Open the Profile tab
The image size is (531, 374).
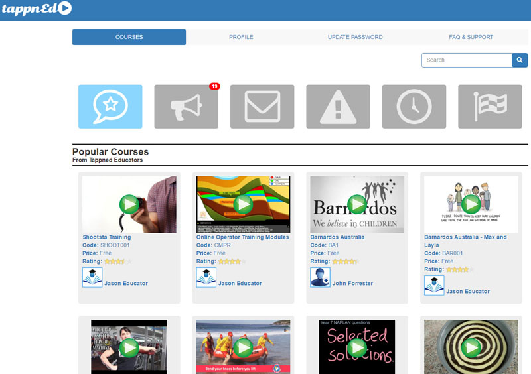point(241,37)
